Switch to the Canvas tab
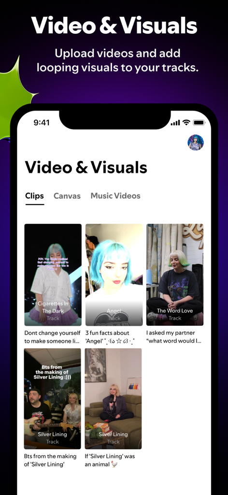The image size is (228, 495). coord(67,196)
